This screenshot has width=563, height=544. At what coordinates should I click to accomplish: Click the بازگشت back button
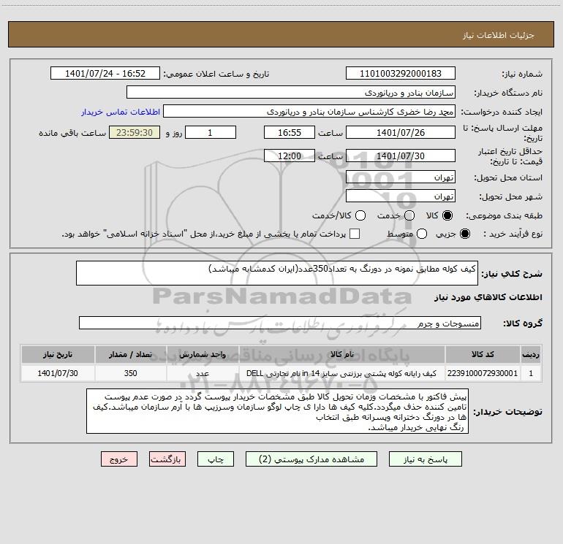coord(167,459)
